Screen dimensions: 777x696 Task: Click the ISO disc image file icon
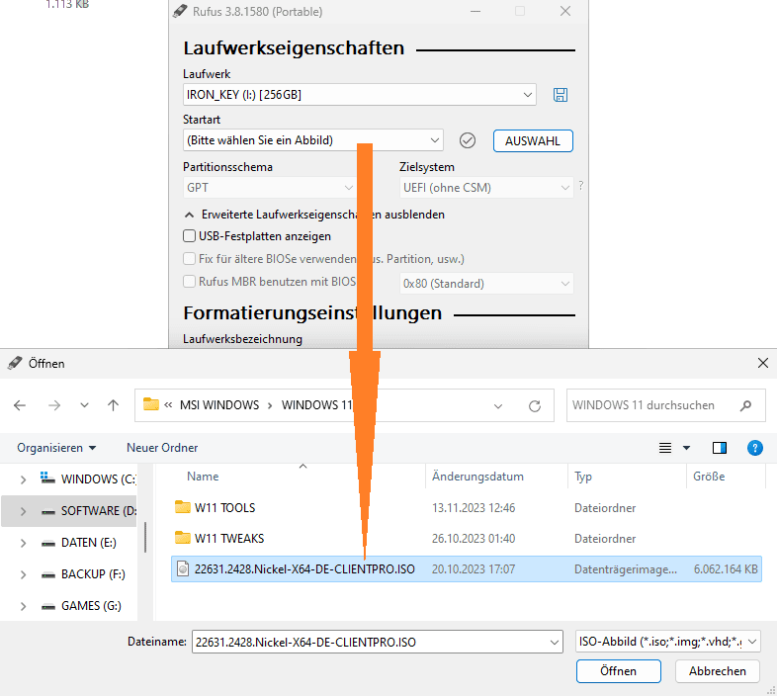point(183,569)
